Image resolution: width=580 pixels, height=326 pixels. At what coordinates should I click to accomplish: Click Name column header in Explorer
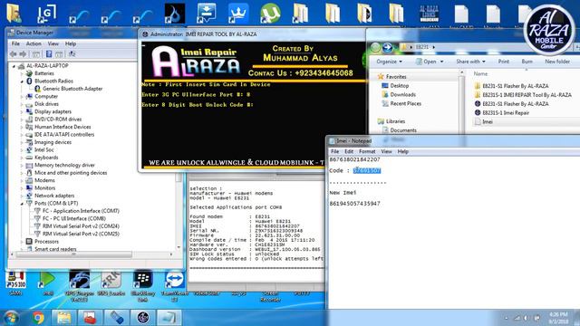(x=480, y=74)
